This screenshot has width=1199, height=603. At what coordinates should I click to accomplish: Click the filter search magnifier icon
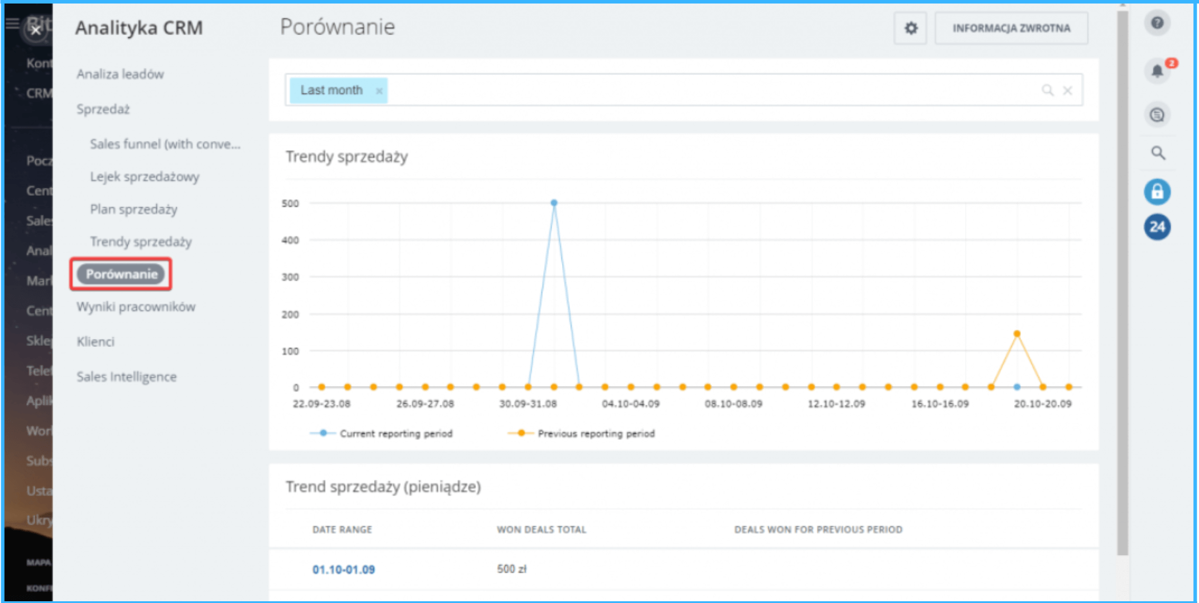[1047, 90]
